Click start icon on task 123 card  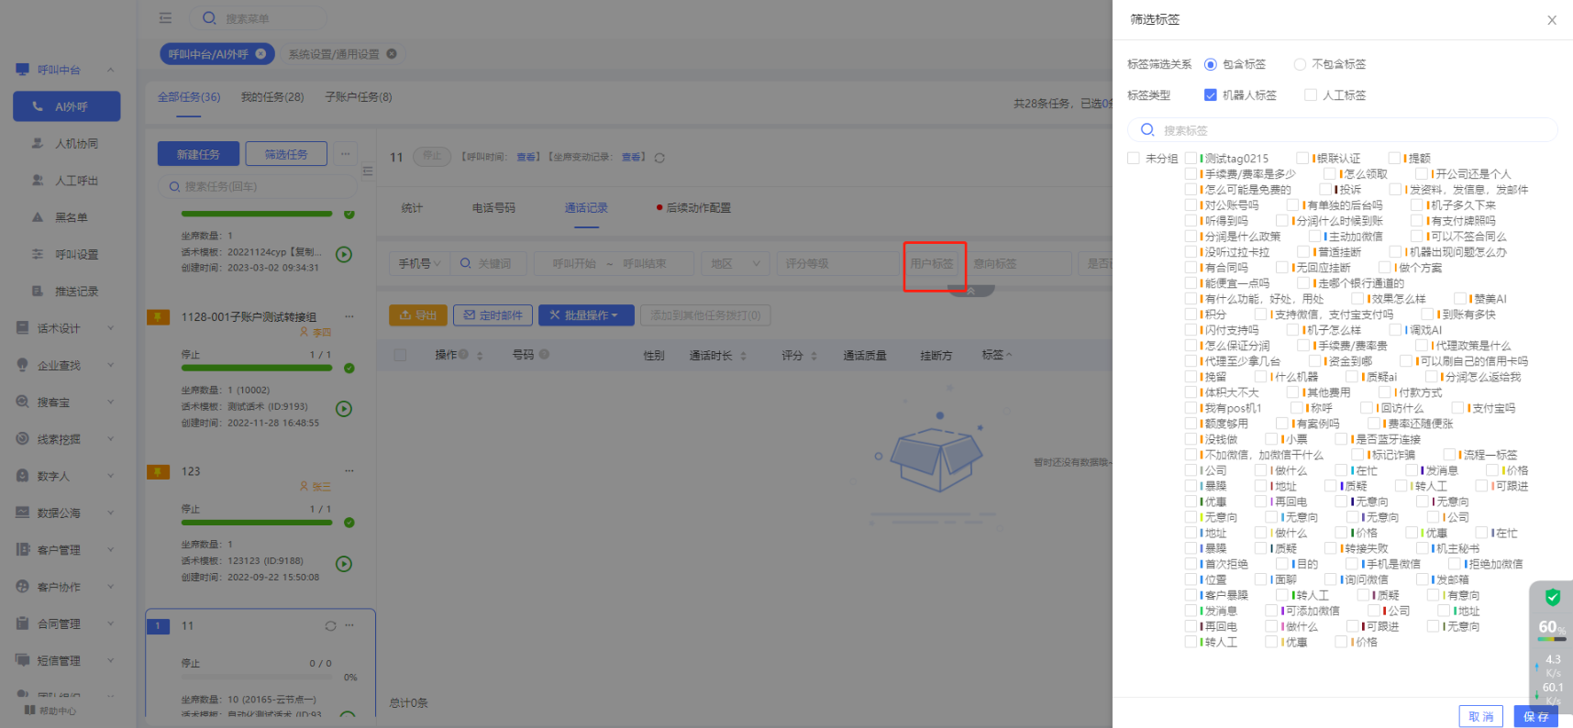344,564
